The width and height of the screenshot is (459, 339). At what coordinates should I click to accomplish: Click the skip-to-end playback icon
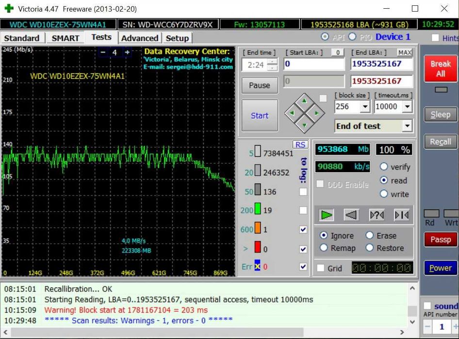(401, 215)
